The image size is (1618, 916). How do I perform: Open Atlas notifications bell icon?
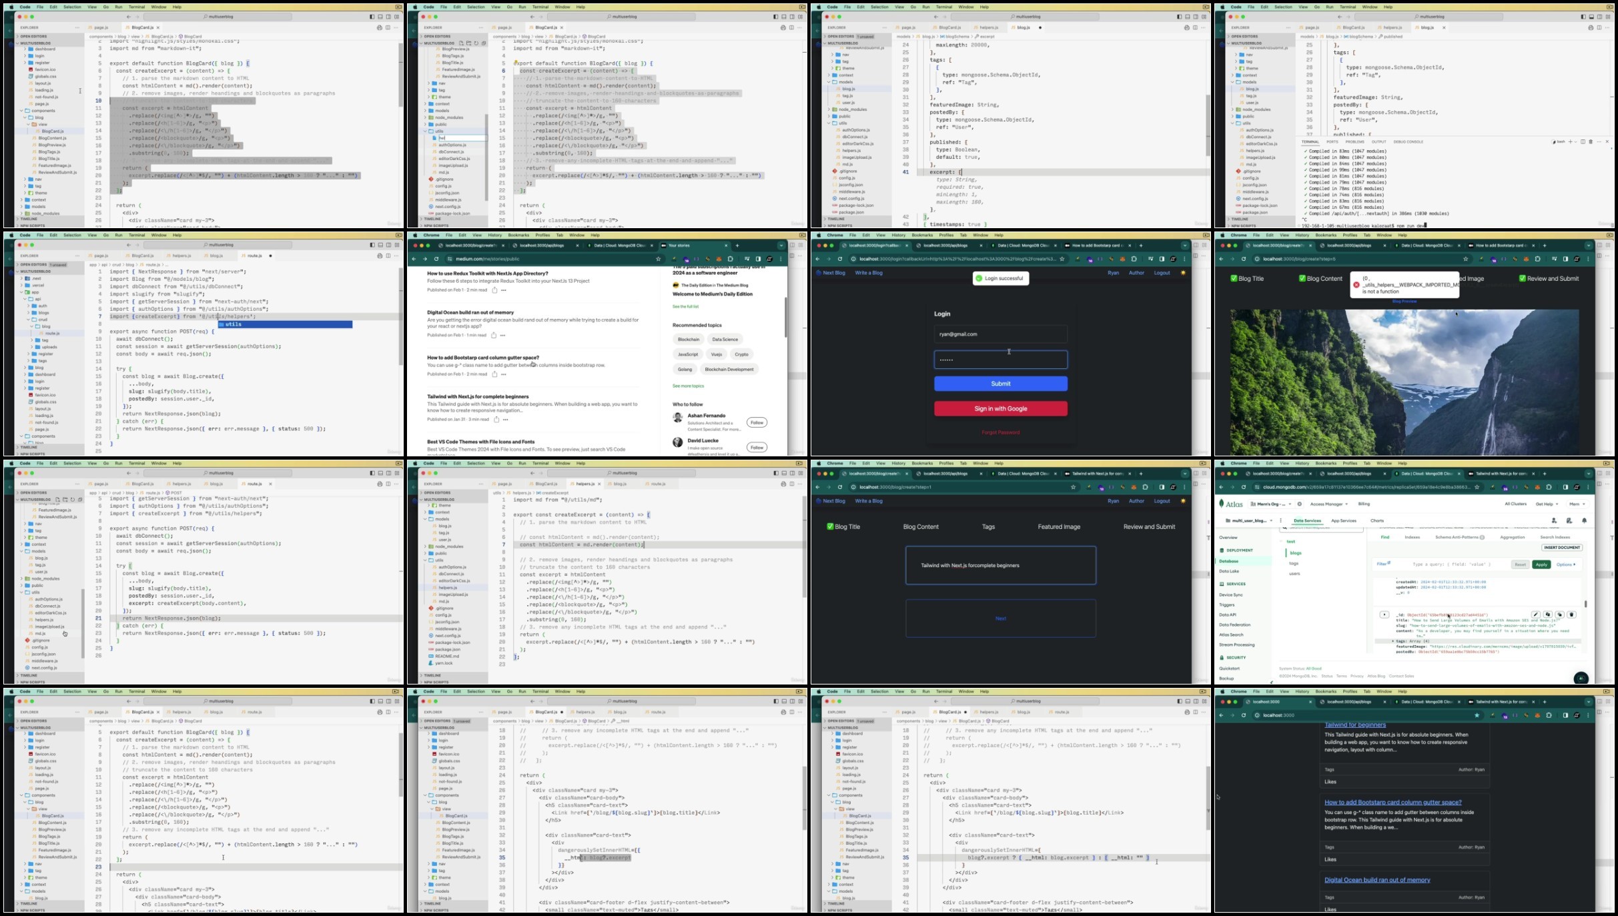[1585, 520]
